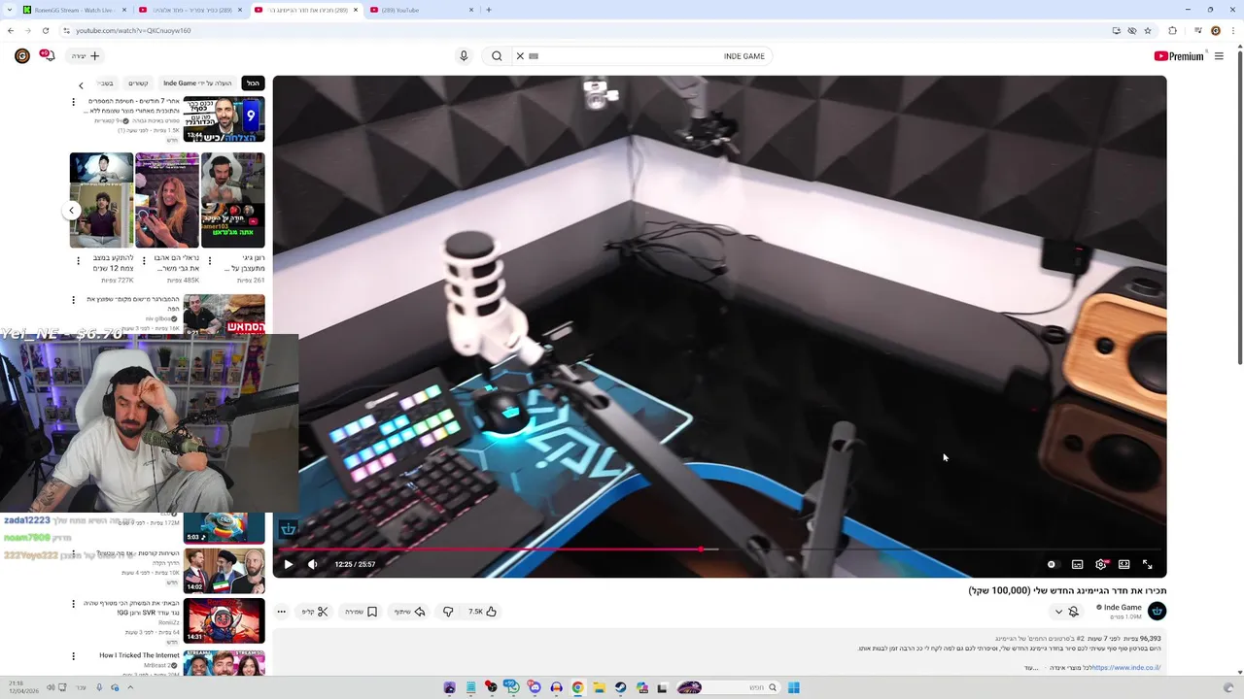Reload the page in the browser
The image size is (1244, 699).
coord(45,30)
